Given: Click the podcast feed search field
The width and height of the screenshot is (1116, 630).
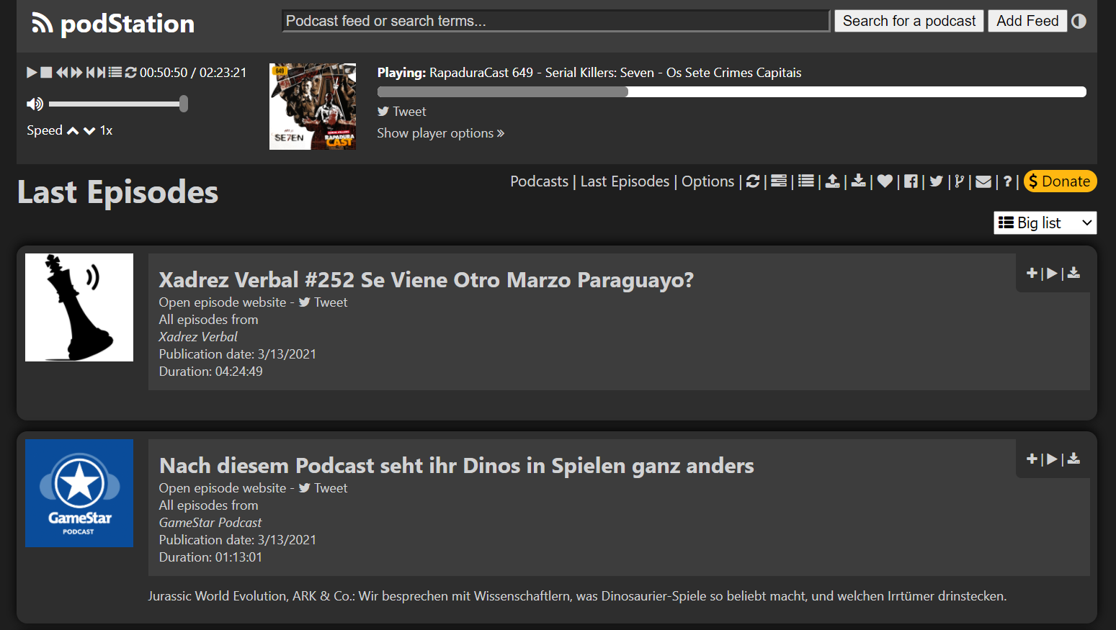Looking at the screenshot, I should (x=555, y=20).
